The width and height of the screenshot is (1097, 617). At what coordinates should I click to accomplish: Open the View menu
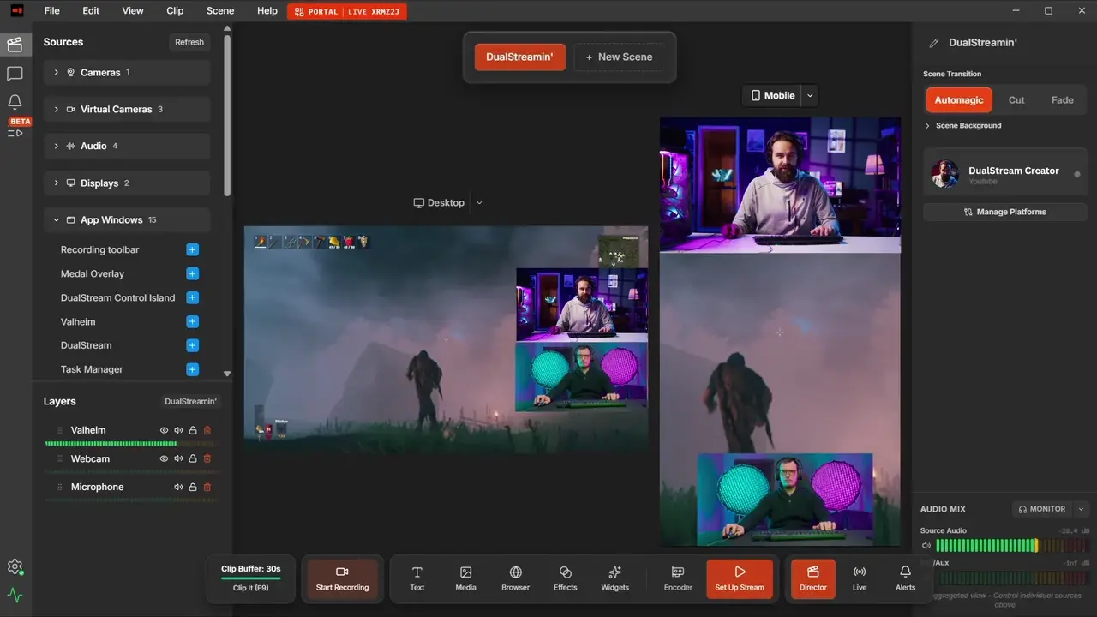[133, 11]
